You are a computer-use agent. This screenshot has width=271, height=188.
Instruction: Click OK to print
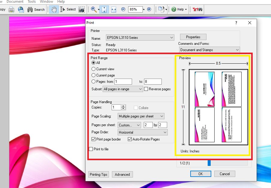tap(201, 174)
